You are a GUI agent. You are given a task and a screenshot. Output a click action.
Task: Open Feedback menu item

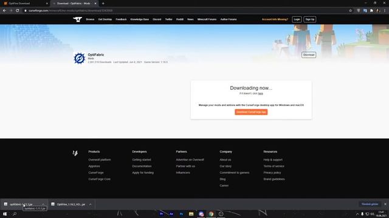click(121, 19)
